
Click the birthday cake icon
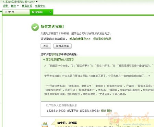click(45, 125)
